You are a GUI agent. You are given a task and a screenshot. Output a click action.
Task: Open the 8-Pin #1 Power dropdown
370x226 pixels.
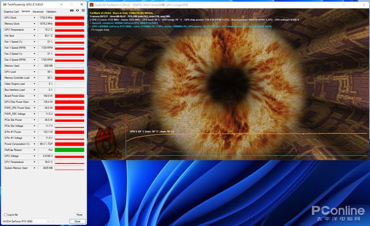coord(35,132)
